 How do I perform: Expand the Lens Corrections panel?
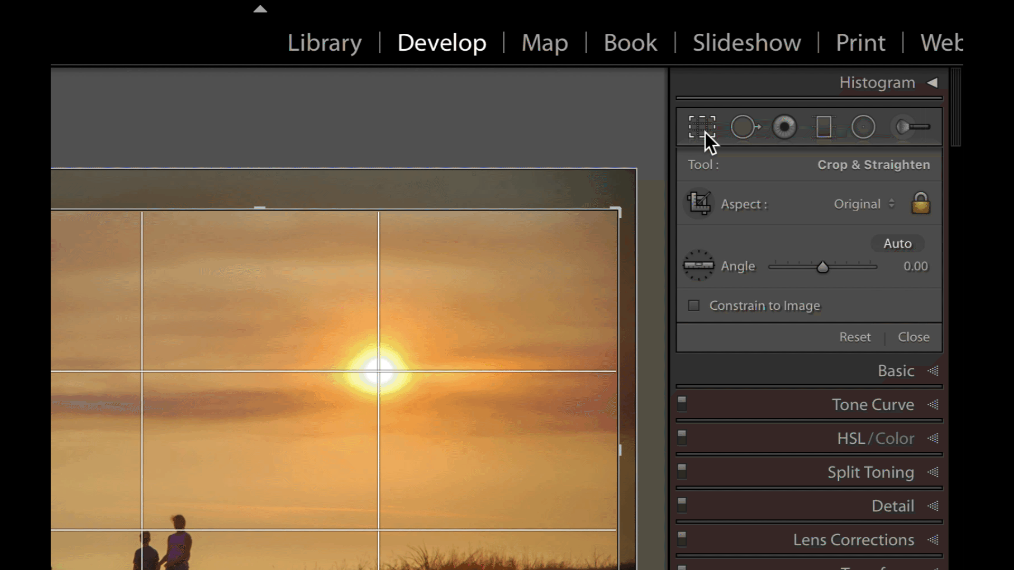pyautogui.click(x=852, y=539)
